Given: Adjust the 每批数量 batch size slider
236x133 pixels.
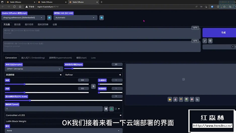Looking at the screenshot, I should pos(110,93).
